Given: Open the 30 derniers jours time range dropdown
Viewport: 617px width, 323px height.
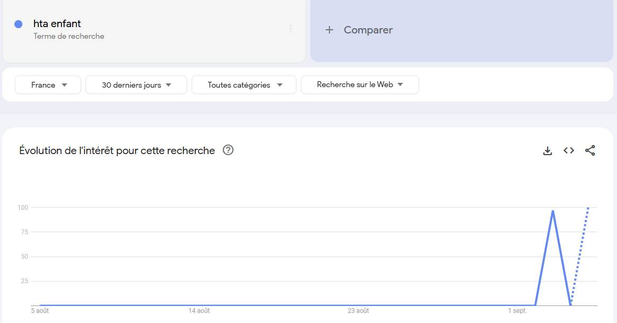Looking at the screenshot, I should point(136,85).
